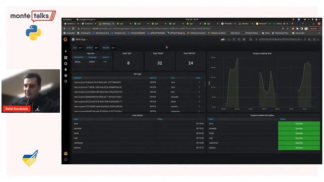The height and width of the screenshot is (182, 324).
Task: Click the django framework cell in App info
Action: tap(77, 62)
